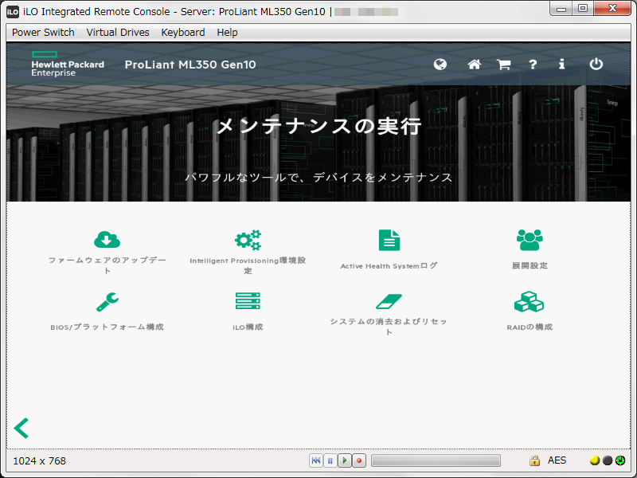
Task: Open ファームウェアのアップデート cloud download icon
Action: [107, 239]
